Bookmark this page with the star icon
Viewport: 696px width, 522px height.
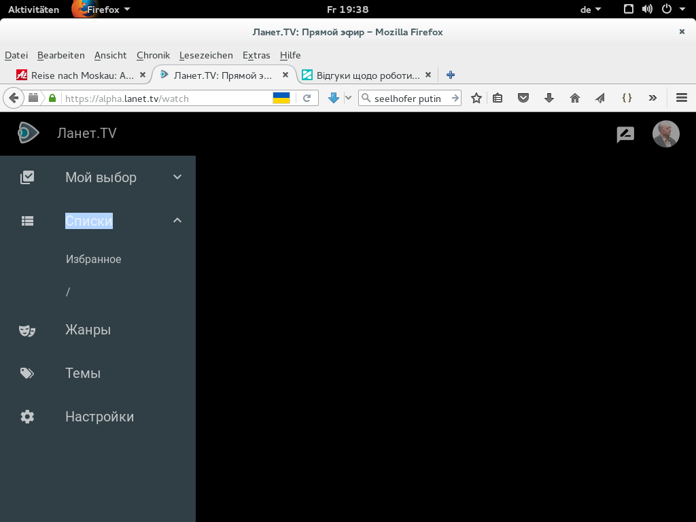click(476, 99)
